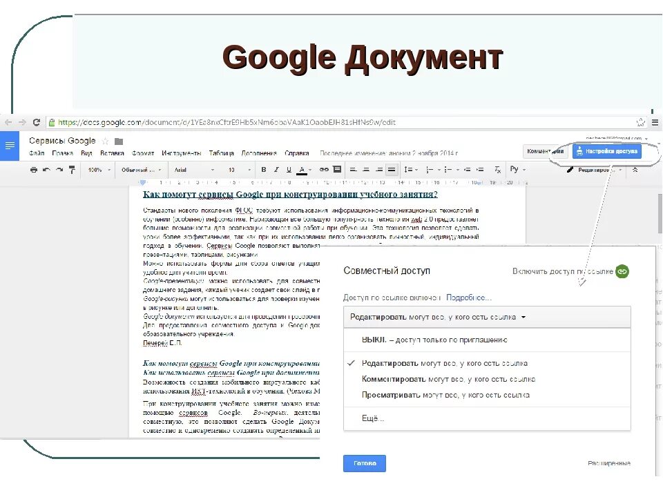Viewport: 663px width, 497px height.
Task: Redo the last action
Action: click(59, 170)
